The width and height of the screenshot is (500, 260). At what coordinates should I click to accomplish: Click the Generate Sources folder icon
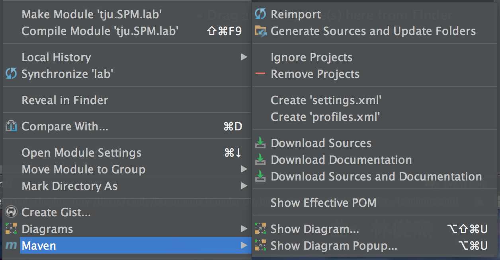260,31
